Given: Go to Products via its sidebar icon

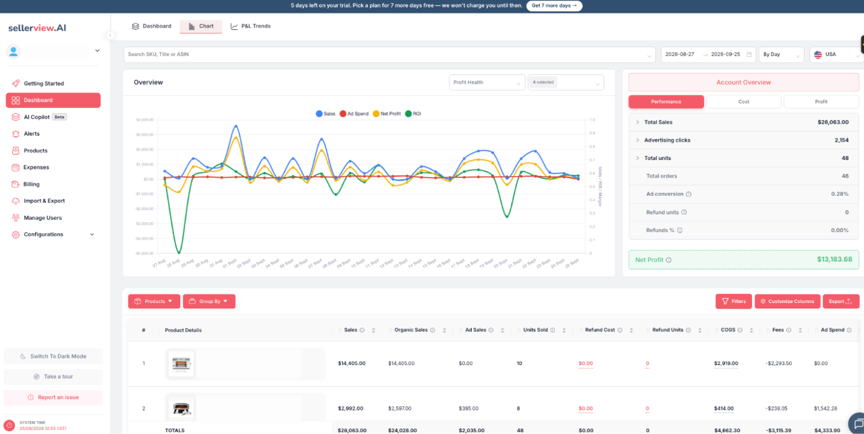Looking at the screenshot, I should pyautogui.click(x=16, y=151).
